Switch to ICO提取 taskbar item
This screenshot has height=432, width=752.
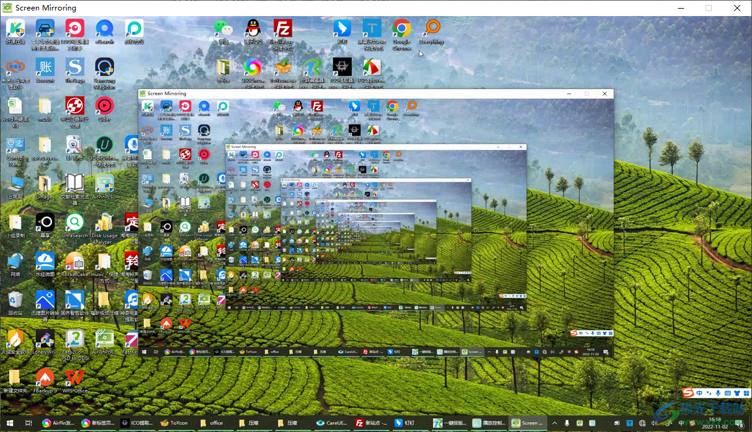[x=138, y=423]
